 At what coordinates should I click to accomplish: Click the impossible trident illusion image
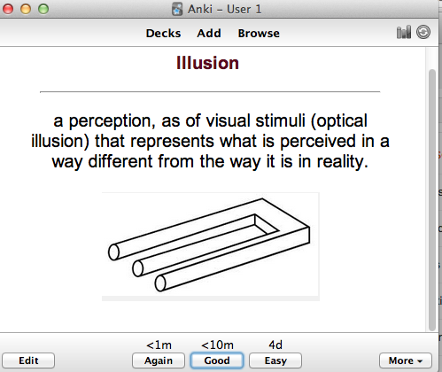(x=211, y=247)
